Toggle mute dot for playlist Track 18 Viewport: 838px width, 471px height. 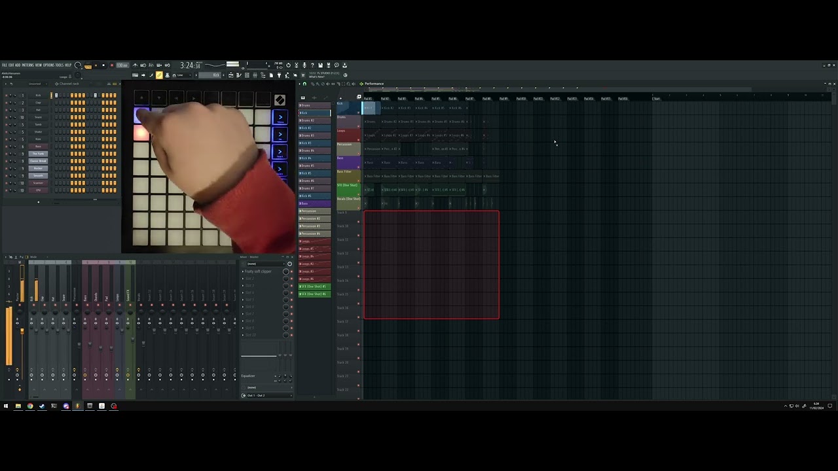tap(359, 344)
